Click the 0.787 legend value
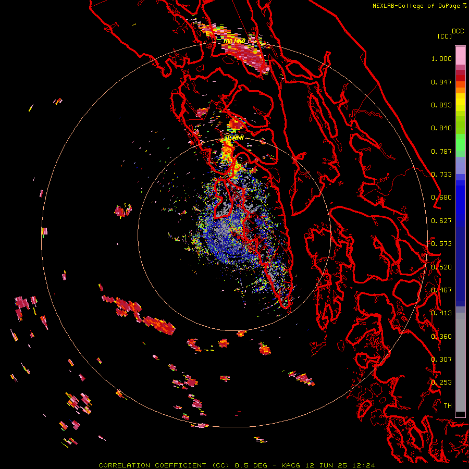Viewport: 469px width, 469px height. [x=441, y=151]
